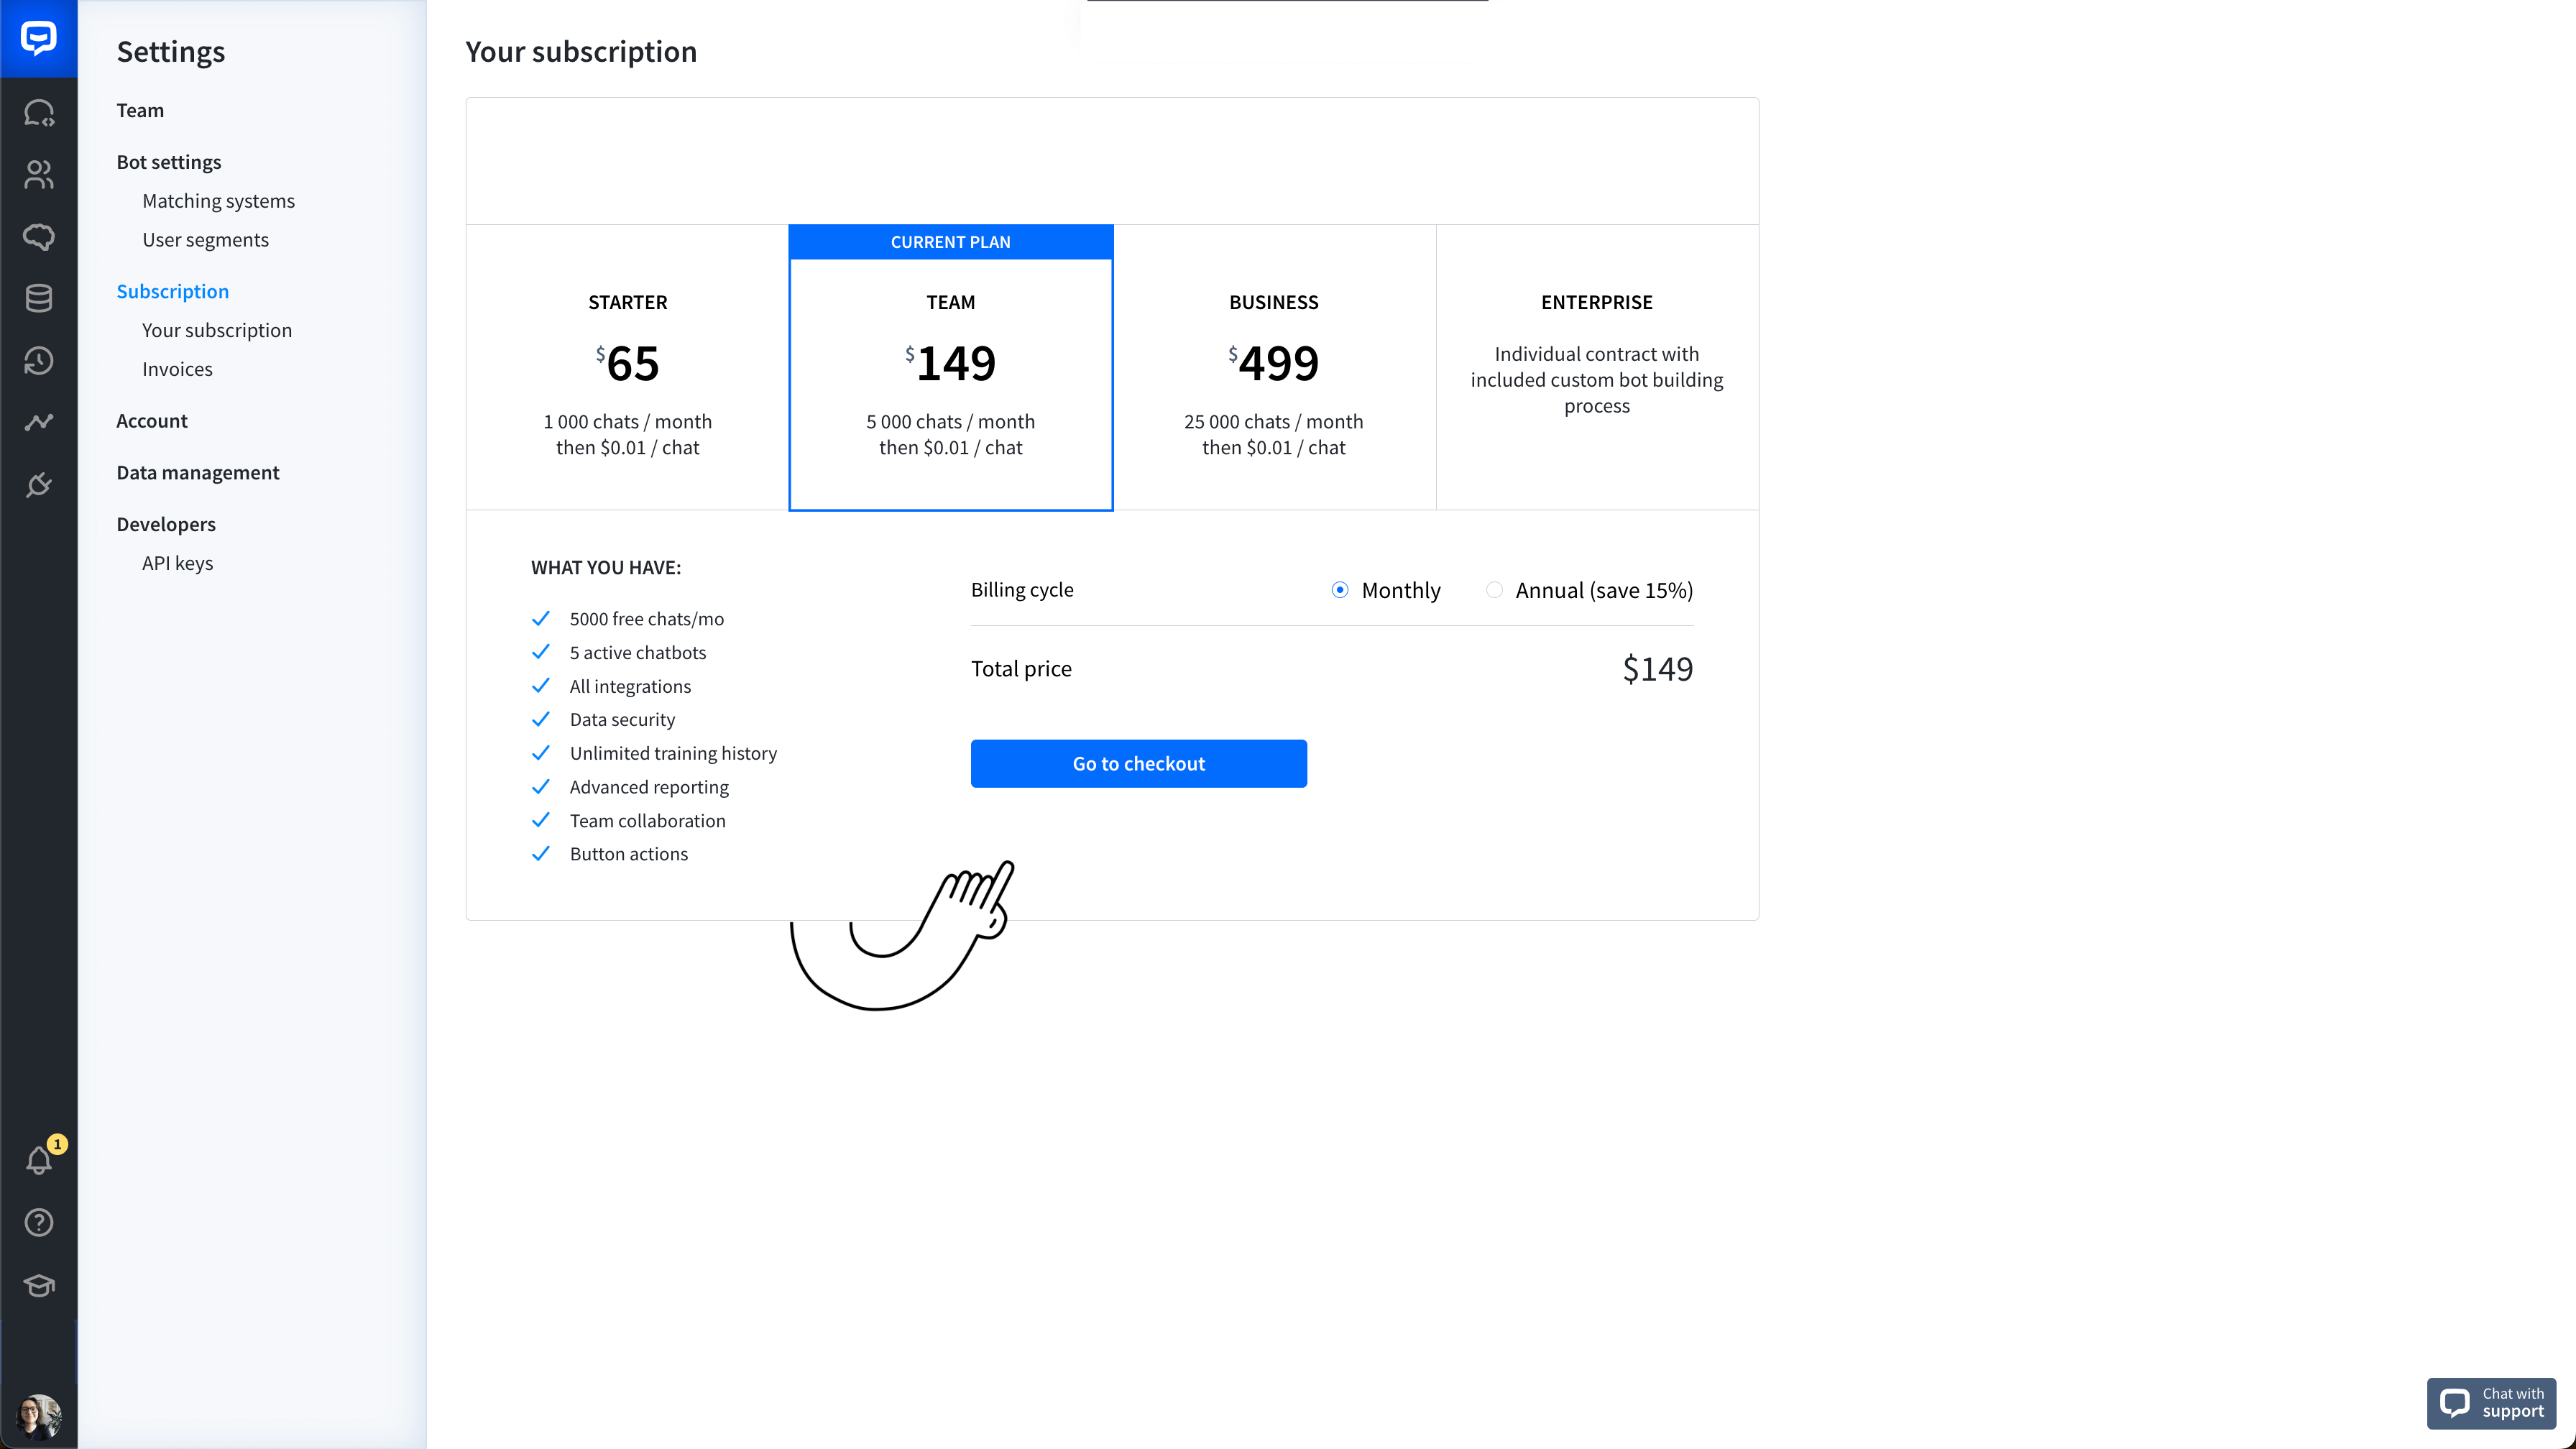Screen dimensions: 2576x1449
Task: Open Your subscription page
Action: (217, 330)
